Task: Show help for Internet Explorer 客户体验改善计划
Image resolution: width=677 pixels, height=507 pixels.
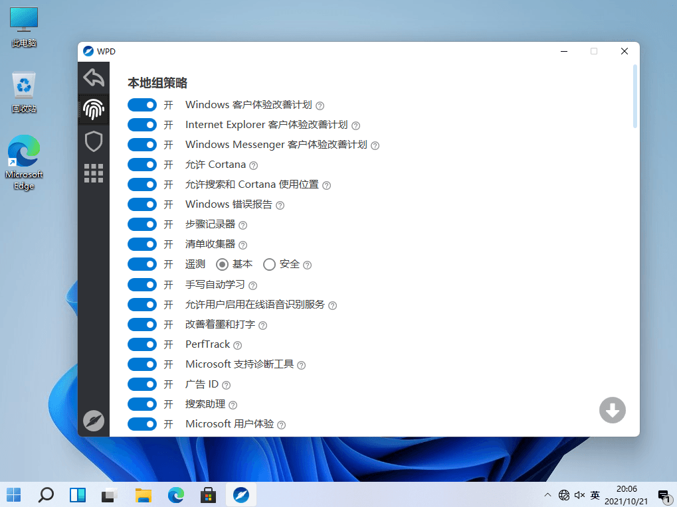Action: [x=355, y=125]
